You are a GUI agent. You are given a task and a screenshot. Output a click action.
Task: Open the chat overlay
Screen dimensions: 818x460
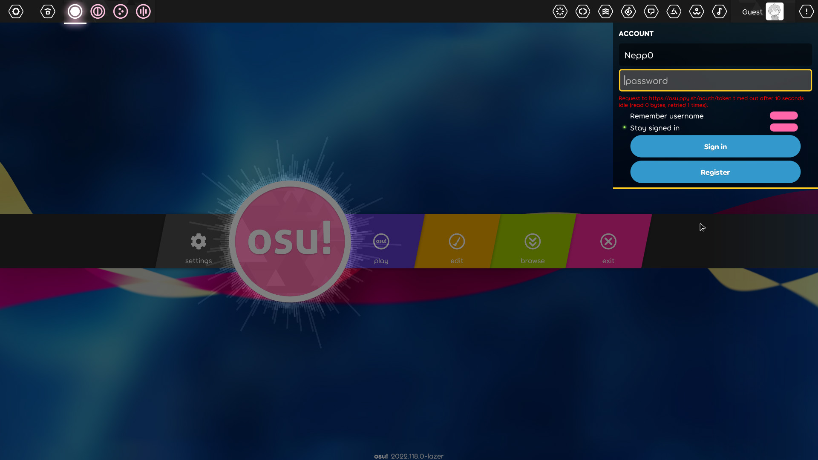tap(651, 11)
